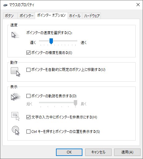Click the pointer trails icon
The image size is (143, 159).
coord(16,96)
